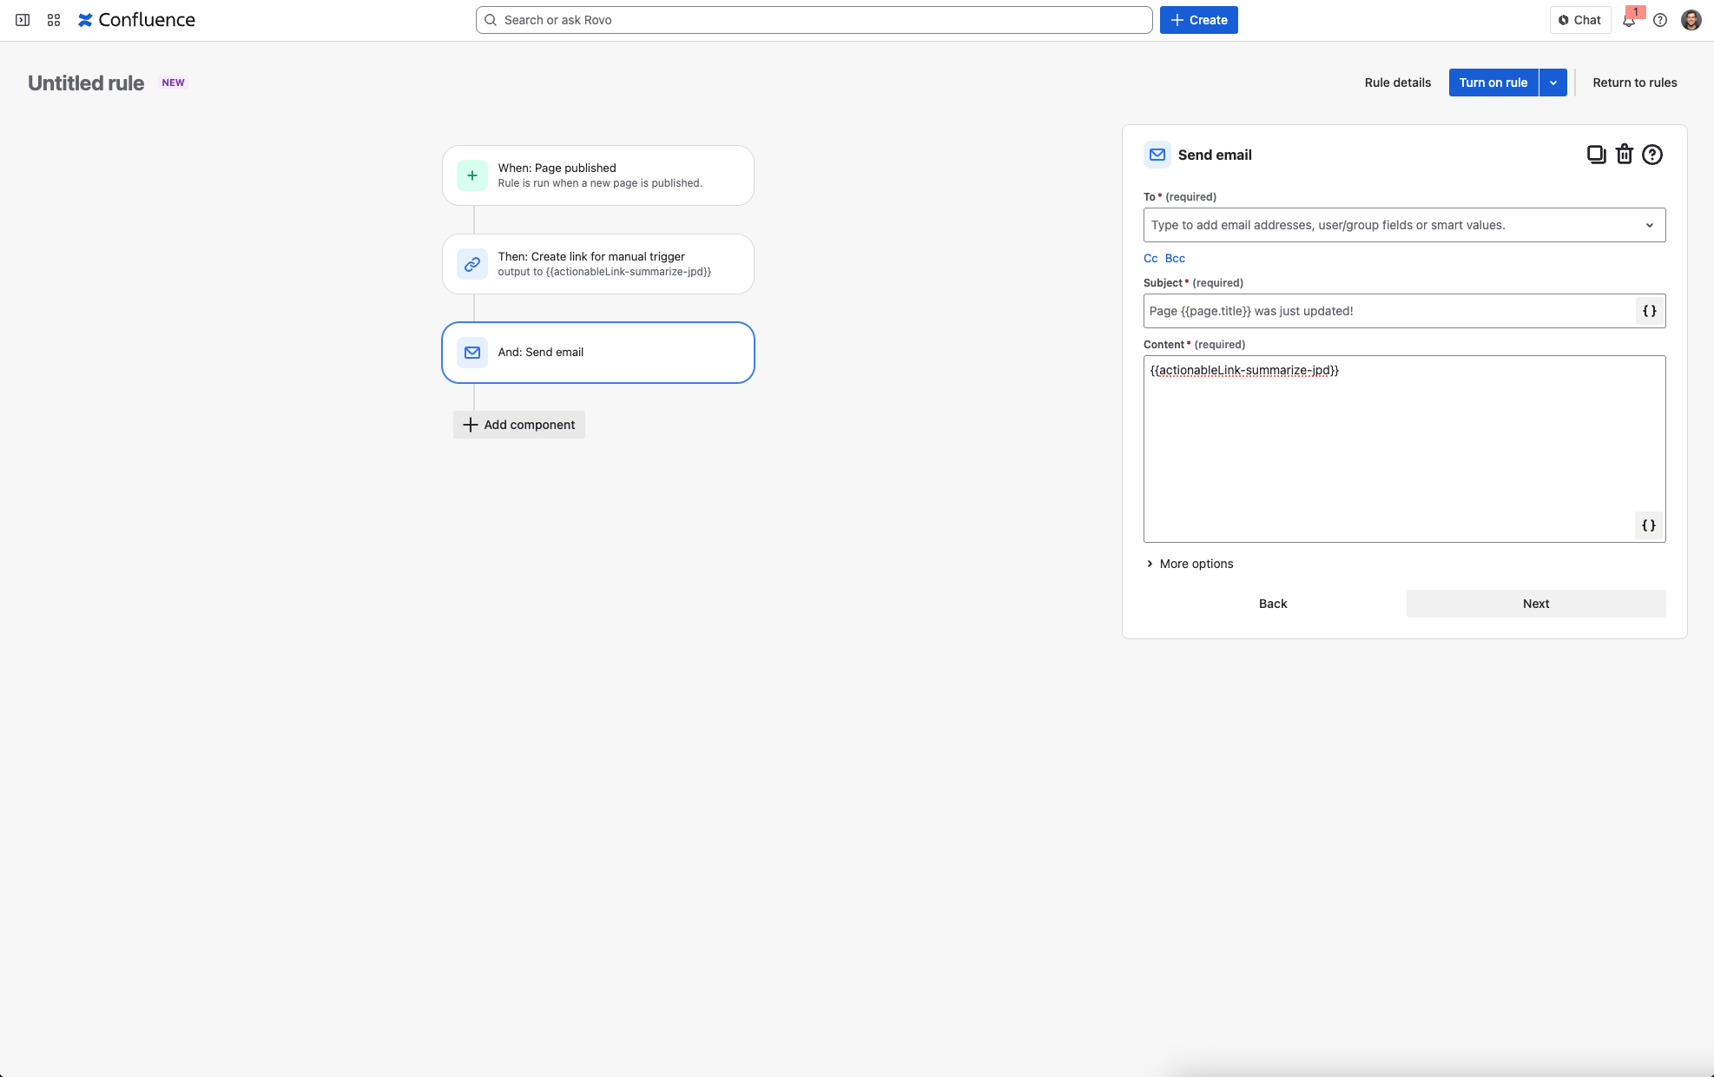Screen dimensions: 1714x1077
Task: Open help for Send email action
Action: click(1652, 155)
